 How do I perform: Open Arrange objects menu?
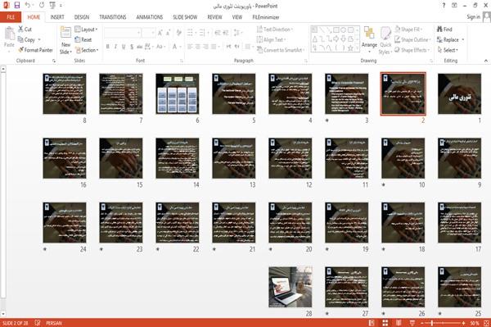pyautogui.click(x=369, y=39)
